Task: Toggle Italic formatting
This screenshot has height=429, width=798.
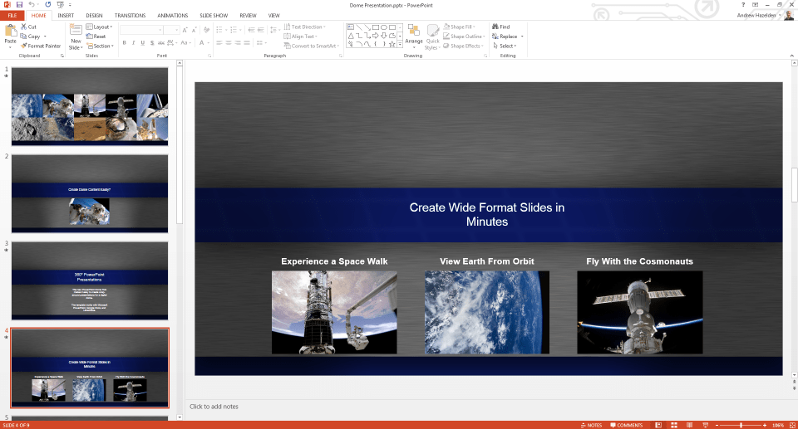Action: [x=133, y=42]
